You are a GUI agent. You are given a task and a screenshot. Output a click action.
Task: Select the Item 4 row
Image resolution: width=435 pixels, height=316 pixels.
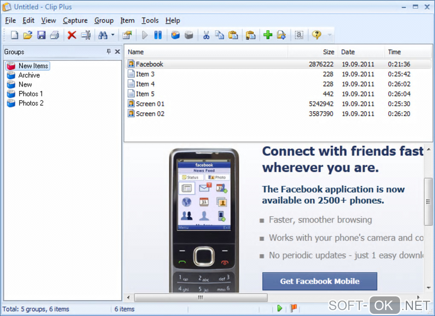278,84
